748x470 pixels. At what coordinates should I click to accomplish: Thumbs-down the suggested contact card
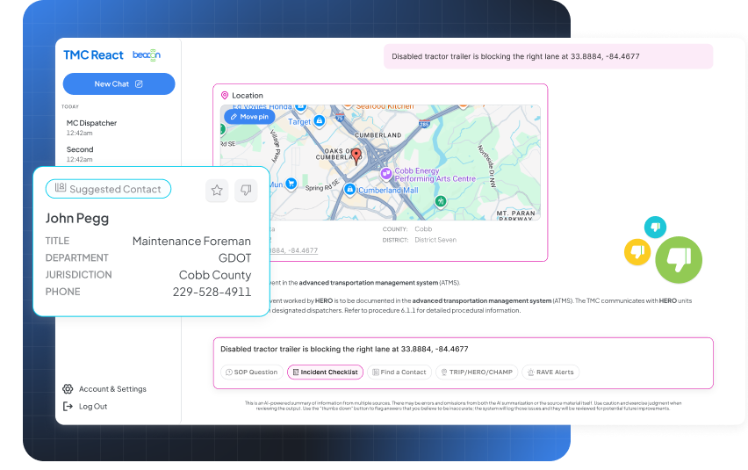click(246, 191)
